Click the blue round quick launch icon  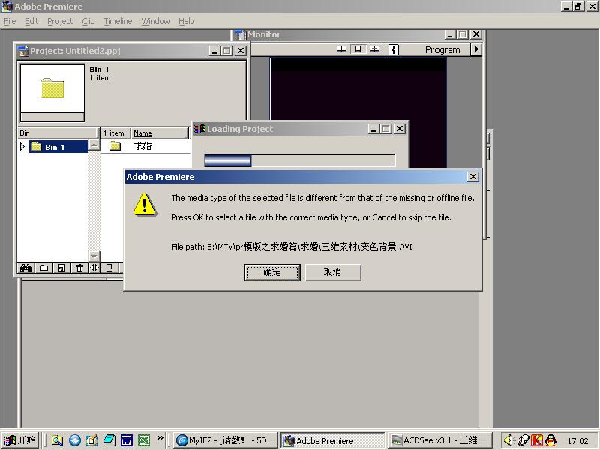click(75, 440)
